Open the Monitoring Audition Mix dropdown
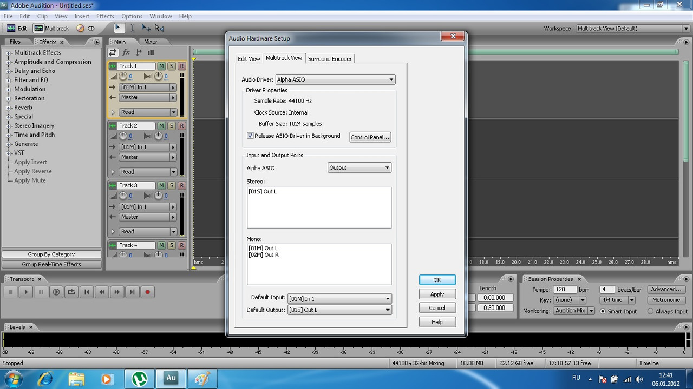This screenshot has width=693, height=389. coord(574,311)
